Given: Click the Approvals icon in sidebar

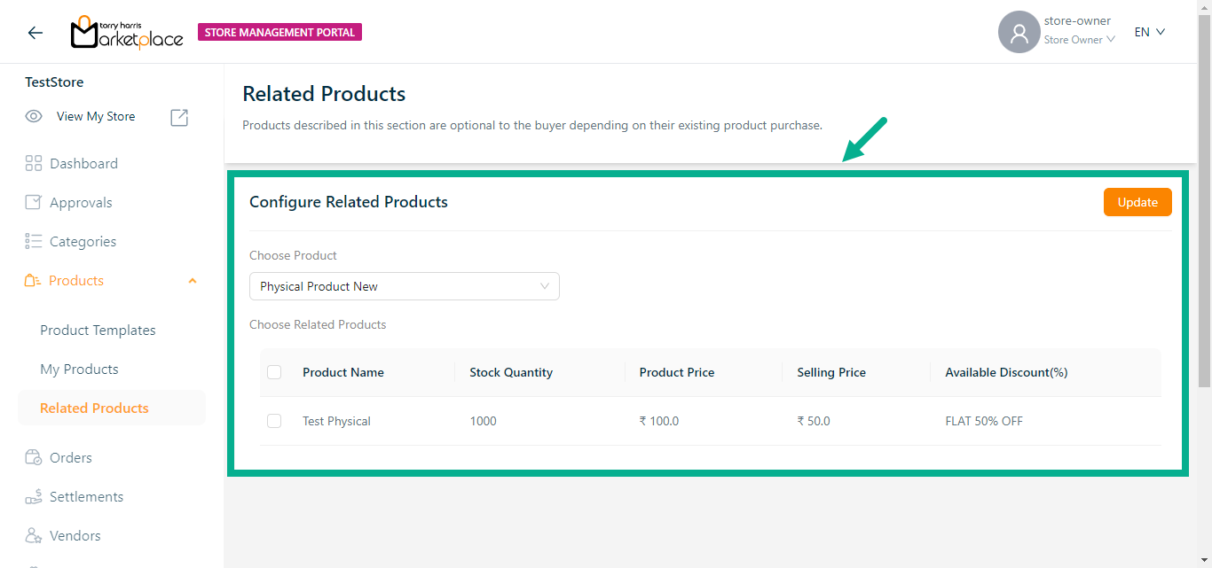Looking at the screenshot, I should pos(34,202).
